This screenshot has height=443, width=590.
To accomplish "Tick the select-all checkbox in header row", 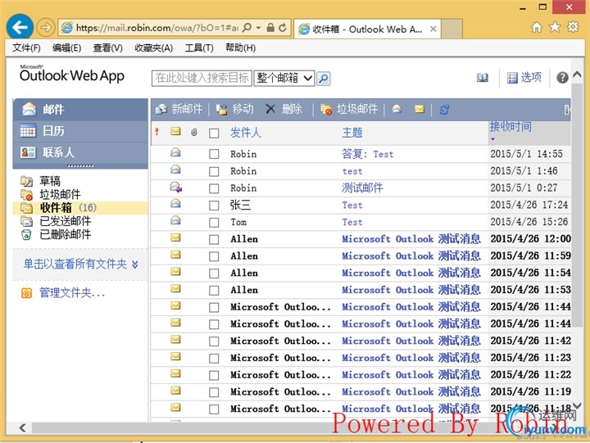I will pyautogui.click(x=214, y=133).
